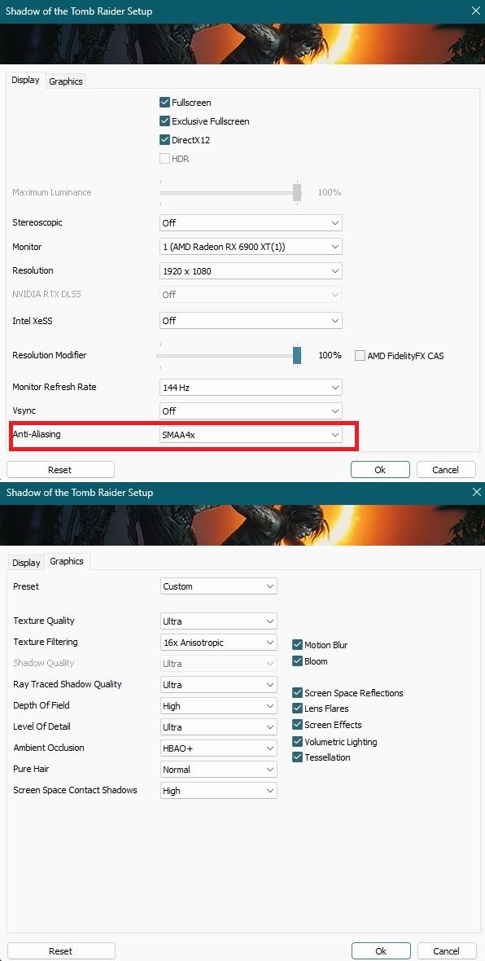Click Reset in the Graphics settings window
Image resolution: width=485 pixels, height=961 pixels.
tap(61, 951)
